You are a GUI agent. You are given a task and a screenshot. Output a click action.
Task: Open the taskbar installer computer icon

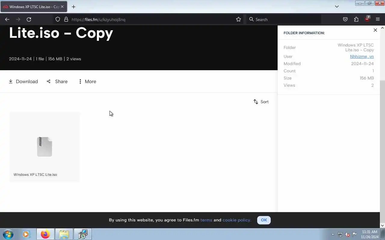pos(83,234)
